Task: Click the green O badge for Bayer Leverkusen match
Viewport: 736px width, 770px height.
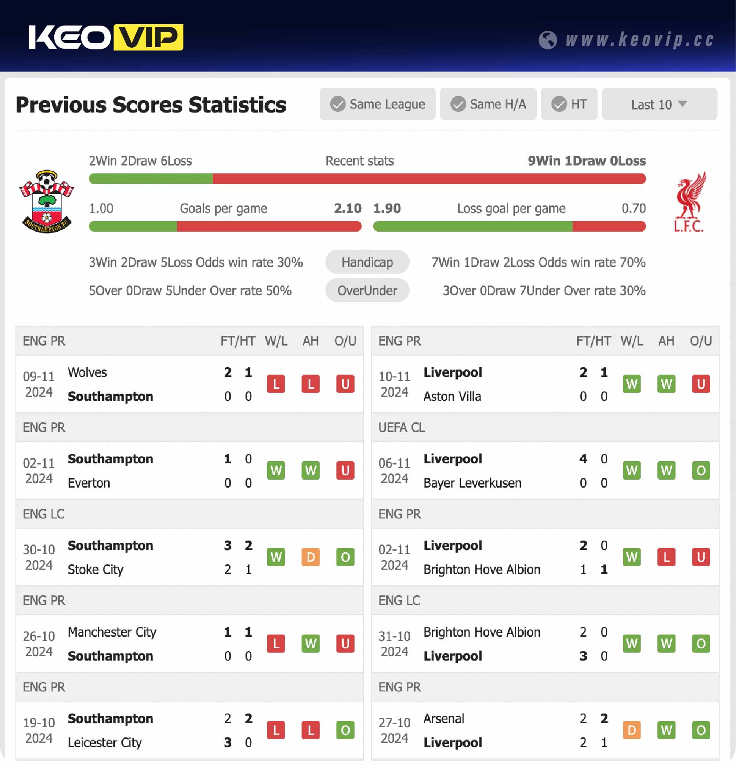Action: coord(701,470)
